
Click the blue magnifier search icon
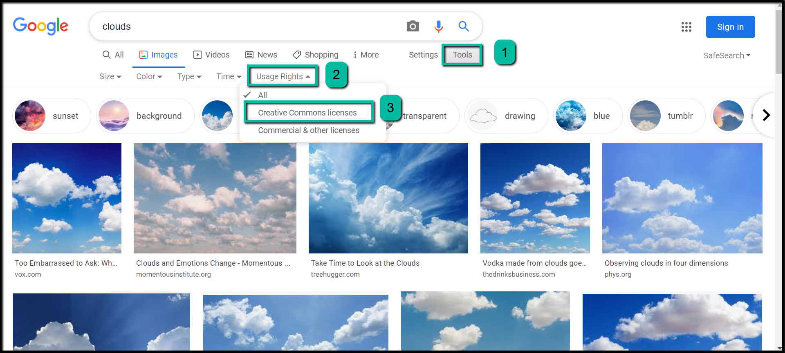point(463,27)
